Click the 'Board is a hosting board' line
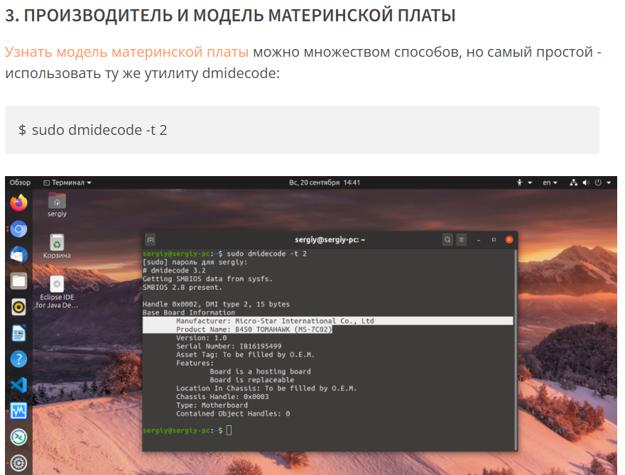625x475 pixels. pyautogui.click(x=260, y=371)
